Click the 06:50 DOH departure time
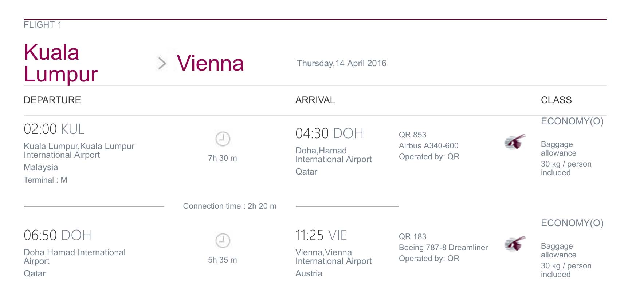This screenshot has width=636, height=296. coord(58,235)
